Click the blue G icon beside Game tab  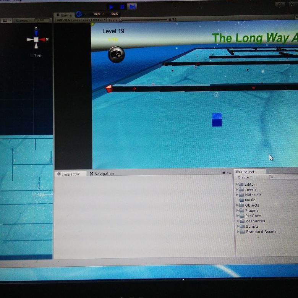pyautogui.click(x=79, y=14)
